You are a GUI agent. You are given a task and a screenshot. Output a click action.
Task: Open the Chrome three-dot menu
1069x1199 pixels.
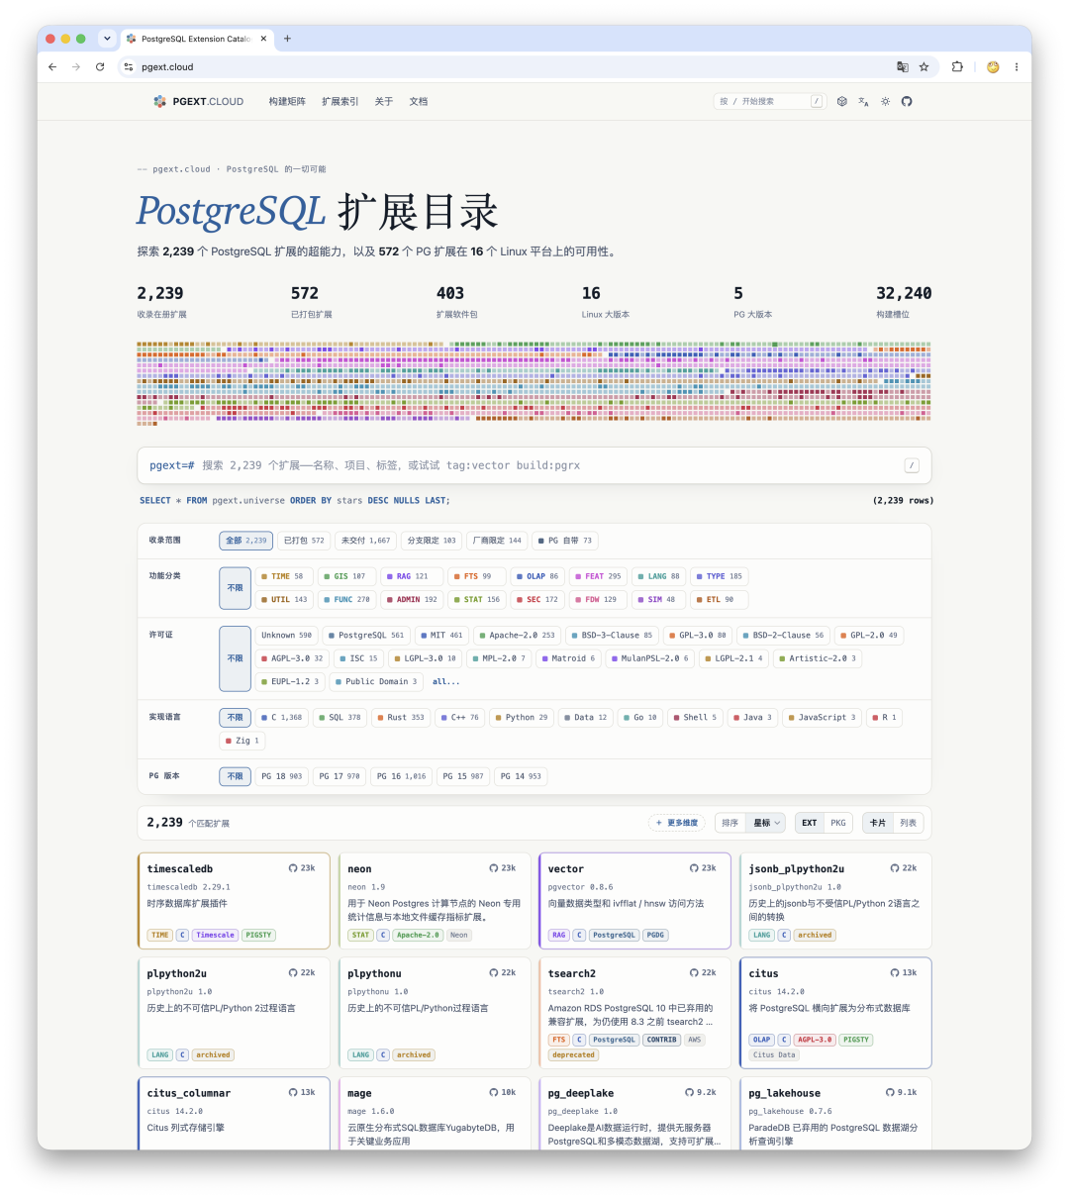click(x=1017, y=67)
